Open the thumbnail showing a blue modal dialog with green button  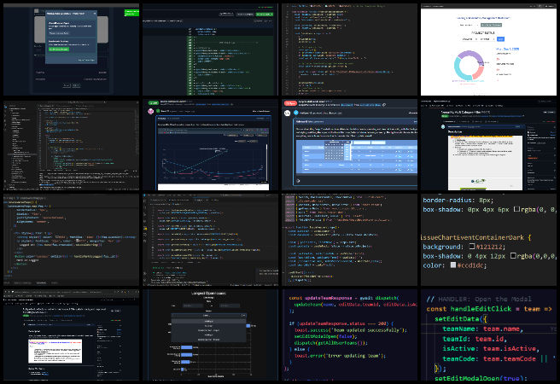click(x=71, y=49)
